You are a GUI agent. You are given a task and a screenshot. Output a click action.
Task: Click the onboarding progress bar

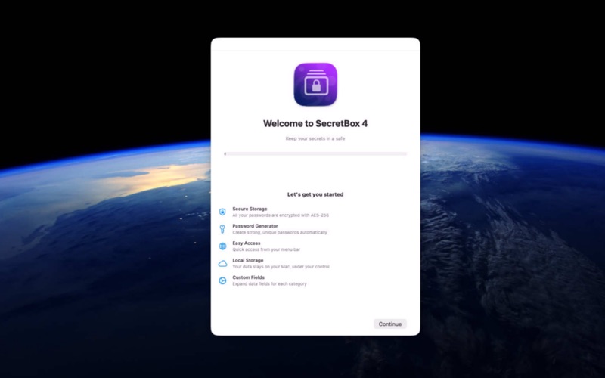coord(315,154)
